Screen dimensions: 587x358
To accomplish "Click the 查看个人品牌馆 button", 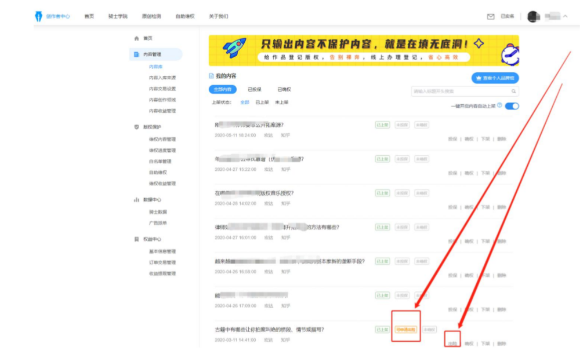I will click(x=495, y=78).
